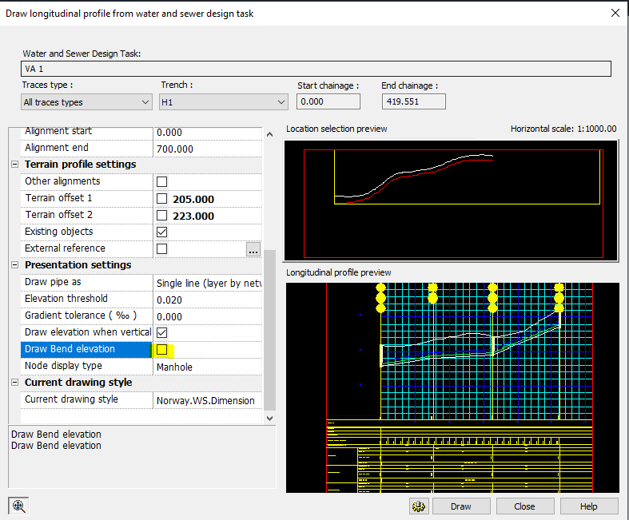Viewport: 629px width, 520px height.
Task: Enable the Other alignments checkbox
Action: pyautogui.click(x=162, y=181)
